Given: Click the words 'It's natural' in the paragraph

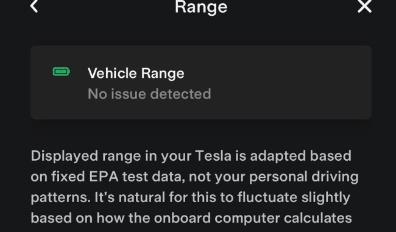Looking at the screenshot, I should [x=130, y=197].
